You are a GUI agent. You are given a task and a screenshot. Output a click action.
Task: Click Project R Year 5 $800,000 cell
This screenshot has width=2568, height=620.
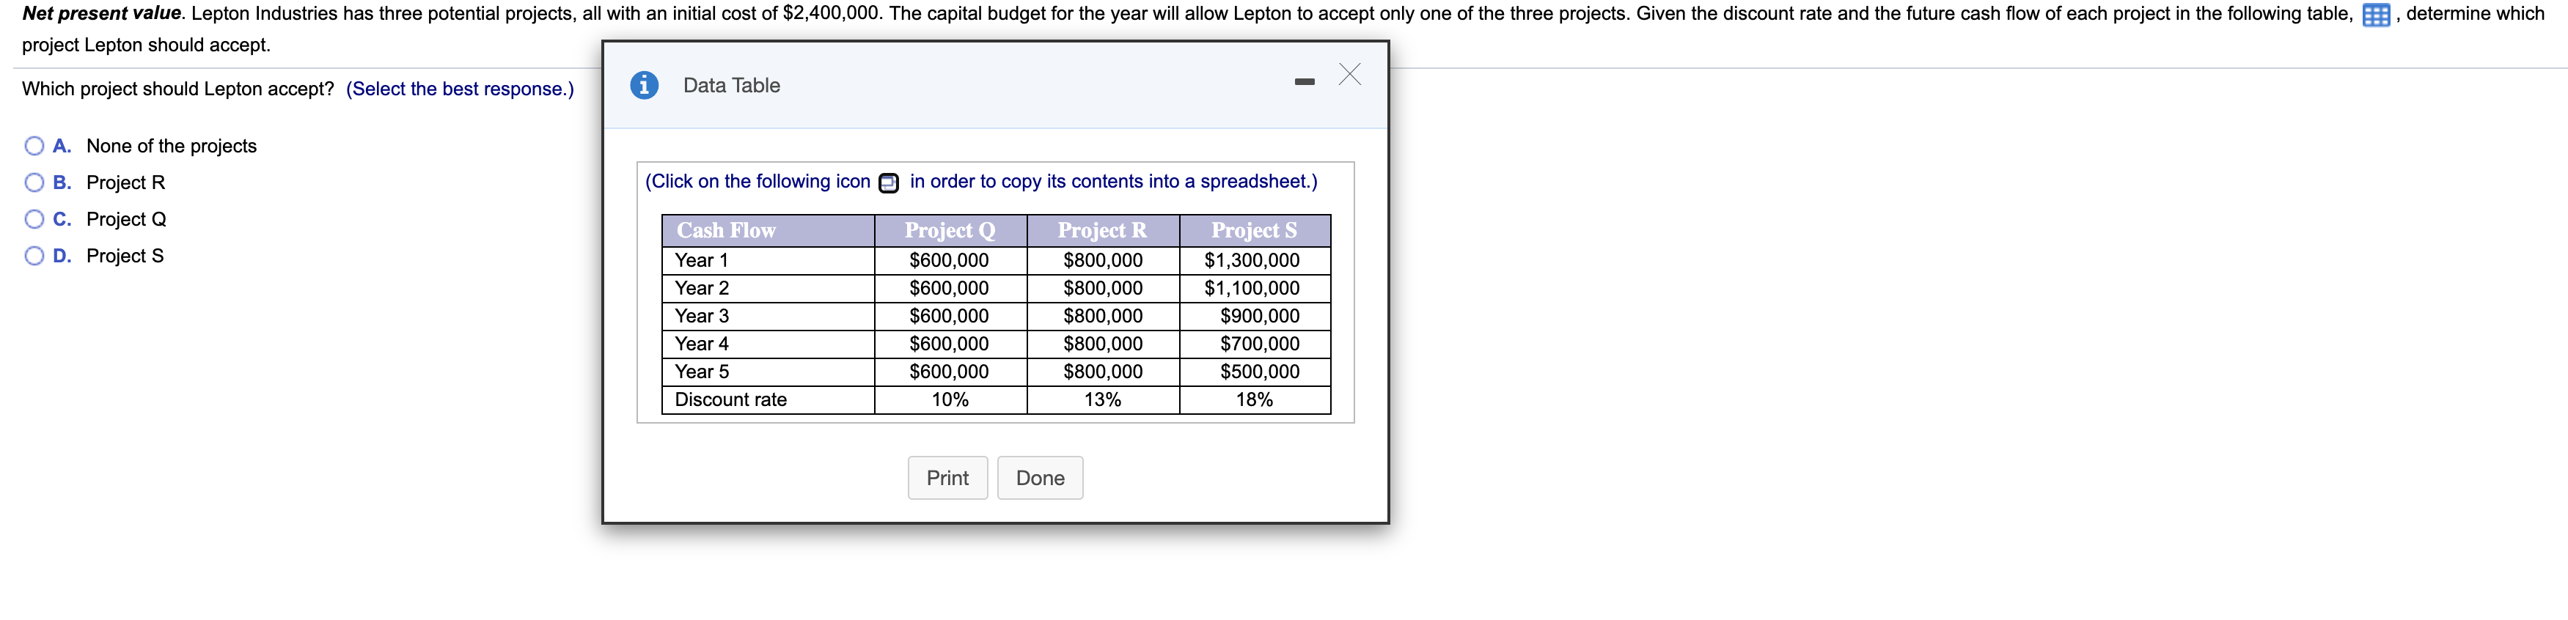(x=1103, y=372)
